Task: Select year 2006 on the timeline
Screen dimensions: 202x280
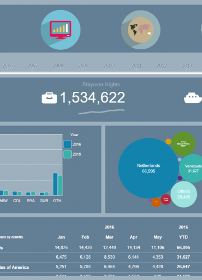Action: (x=8, y=66)
